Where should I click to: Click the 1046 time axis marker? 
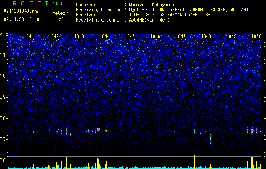155,36
